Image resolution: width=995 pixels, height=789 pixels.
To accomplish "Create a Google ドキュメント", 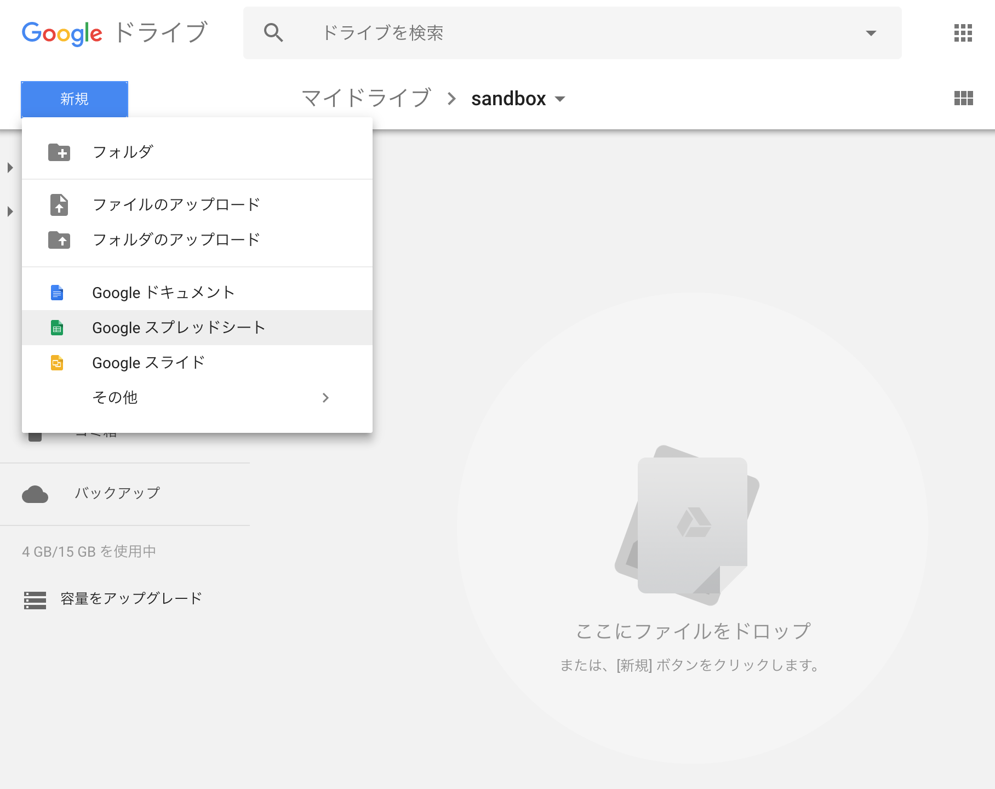I will tap(197, 293).
